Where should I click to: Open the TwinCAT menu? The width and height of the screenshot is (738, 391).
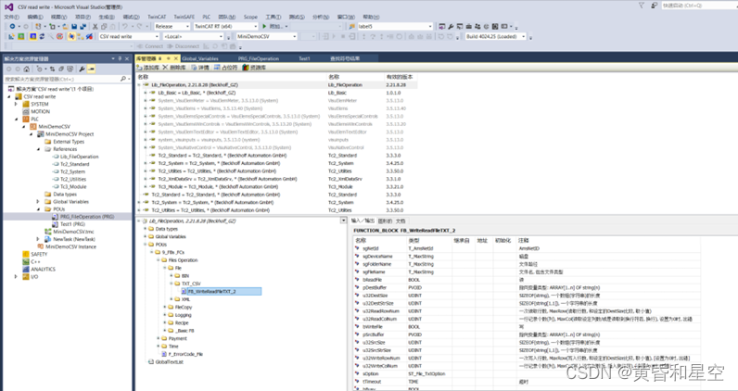tap(157, 17)
